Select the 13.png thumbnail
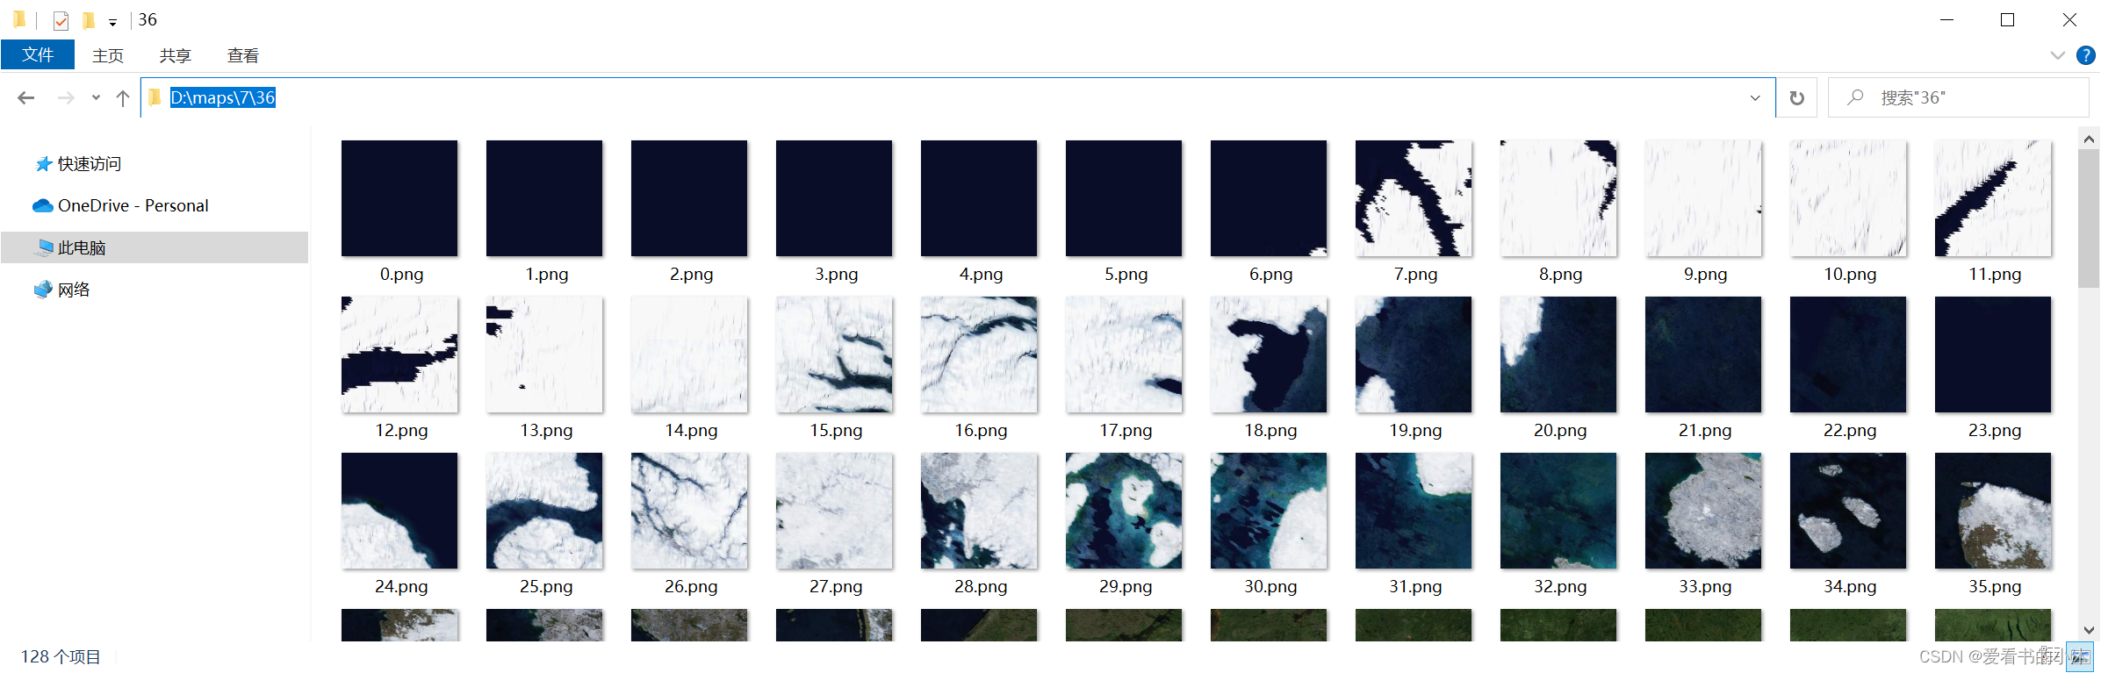 pyautogui.click(x=544, y=354)
